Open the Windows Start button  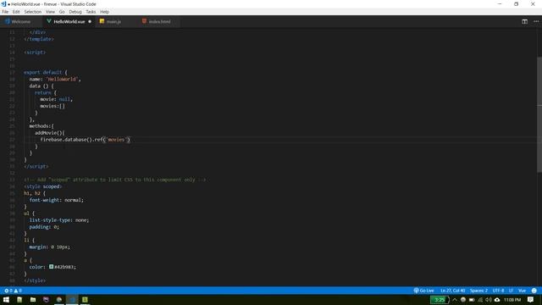6,299
